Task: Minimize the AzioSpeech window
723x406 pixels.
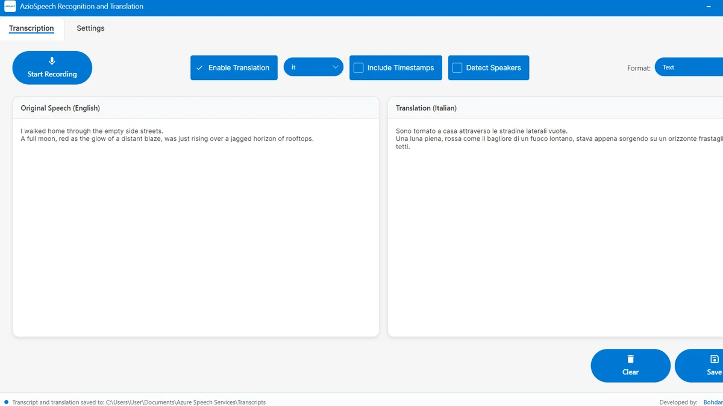Action: [709, 7]
